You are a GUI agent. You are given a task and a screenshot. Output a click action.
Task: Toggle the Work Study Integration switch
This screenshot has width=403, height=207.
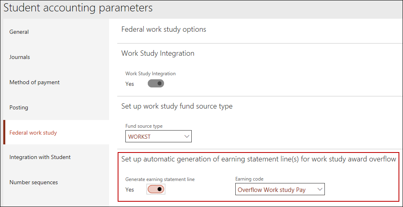[156, 84]
